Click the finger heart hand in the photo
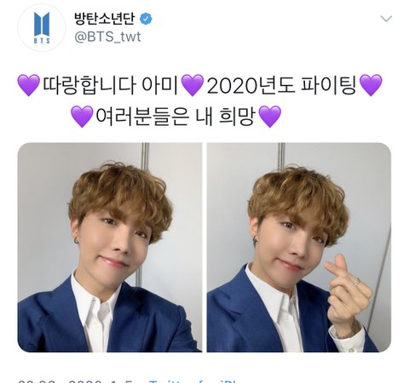The width and height of the screenshot is (409, 383). [x=349, y=294]
